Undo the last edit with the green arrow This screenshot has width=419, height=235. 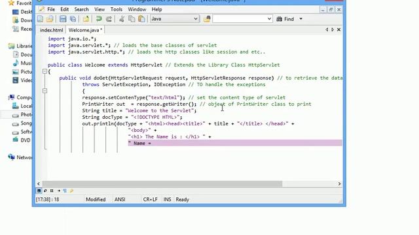[99, 19]
